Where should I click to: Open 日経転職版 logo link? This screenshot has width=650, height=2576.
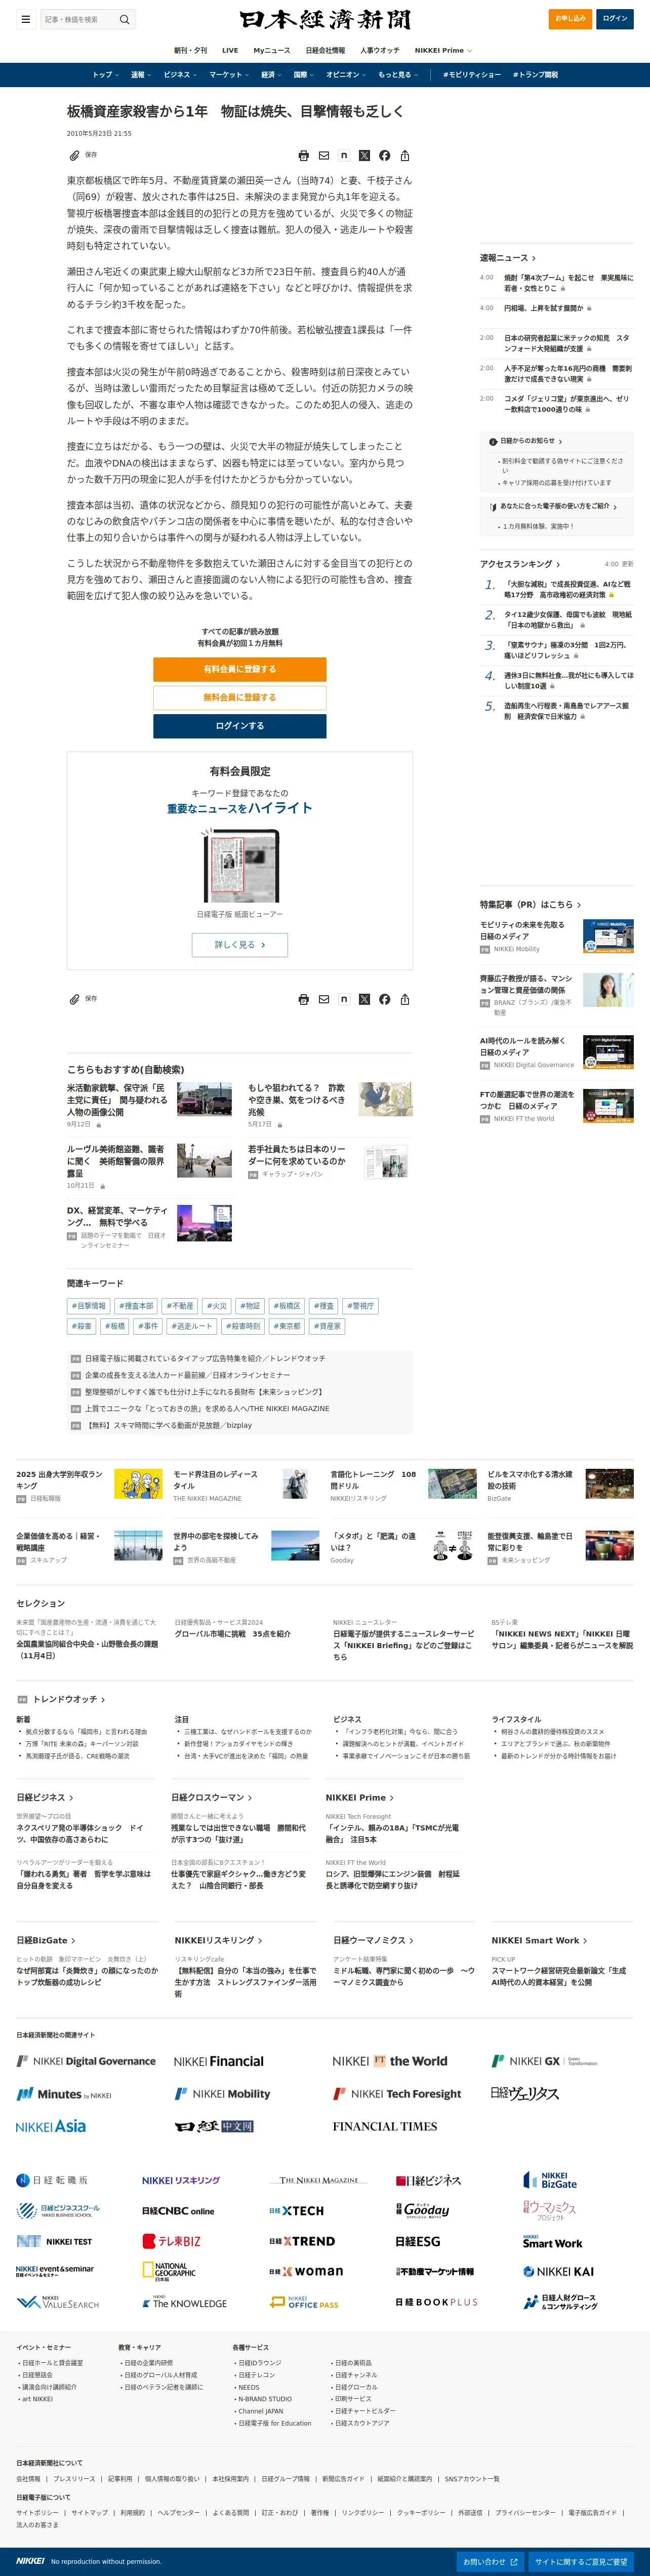[52, 2180]
